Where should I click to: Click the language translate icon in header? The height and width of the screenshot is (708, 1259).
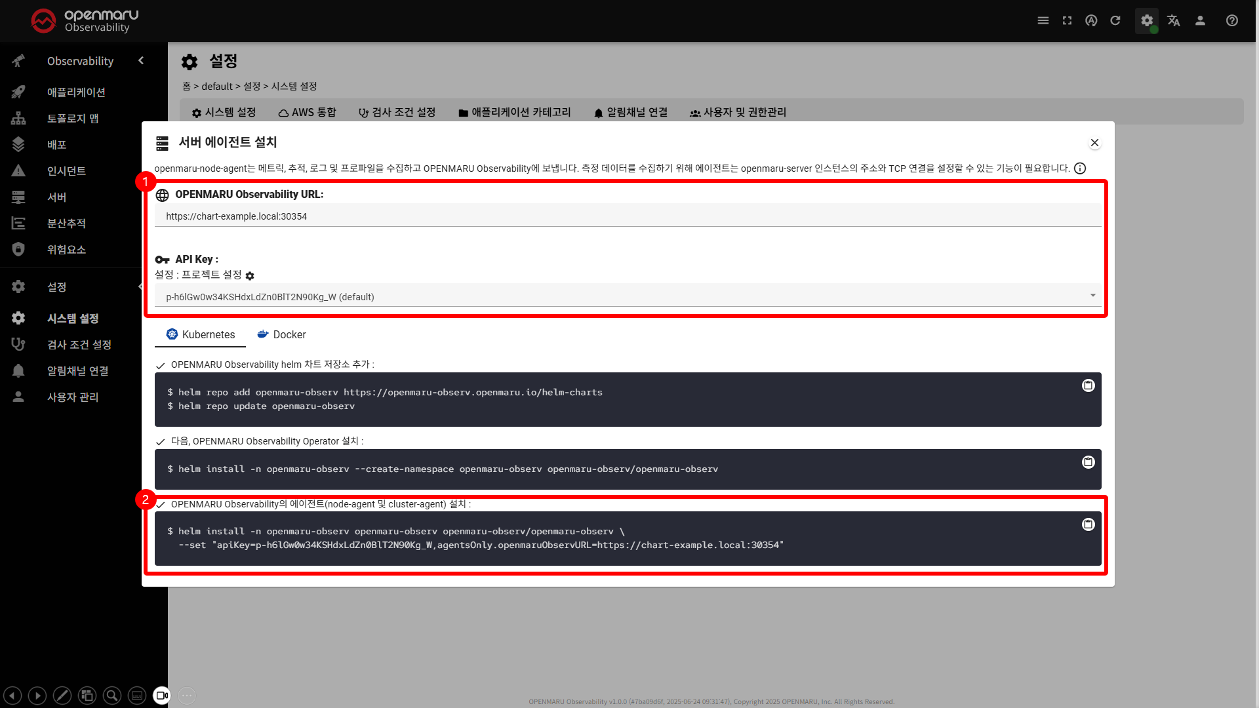(x=1174, y=20)
